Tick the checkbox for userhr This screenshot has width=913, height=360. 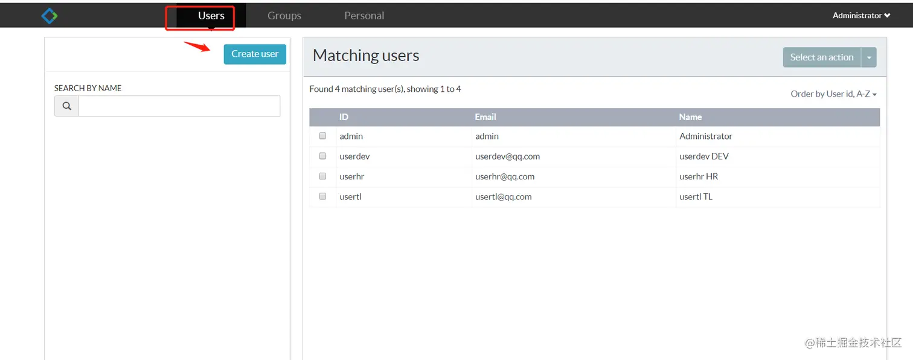tap(322, 176)
